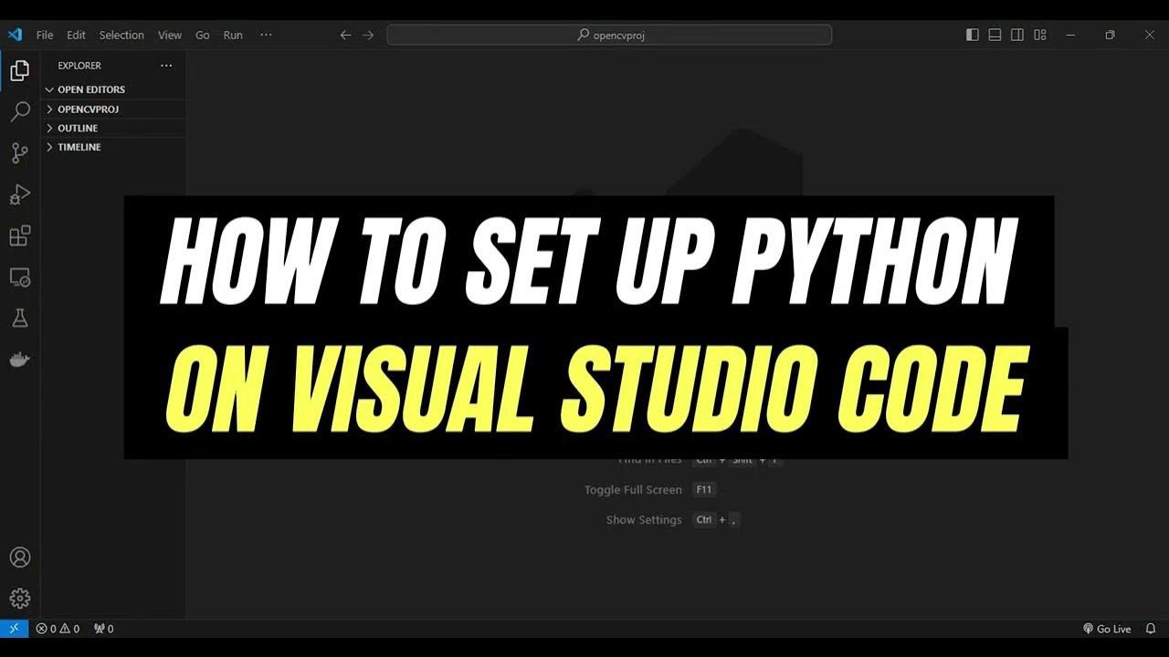Open the View menu
1169x657 pixels.
(x=170, y=35)
